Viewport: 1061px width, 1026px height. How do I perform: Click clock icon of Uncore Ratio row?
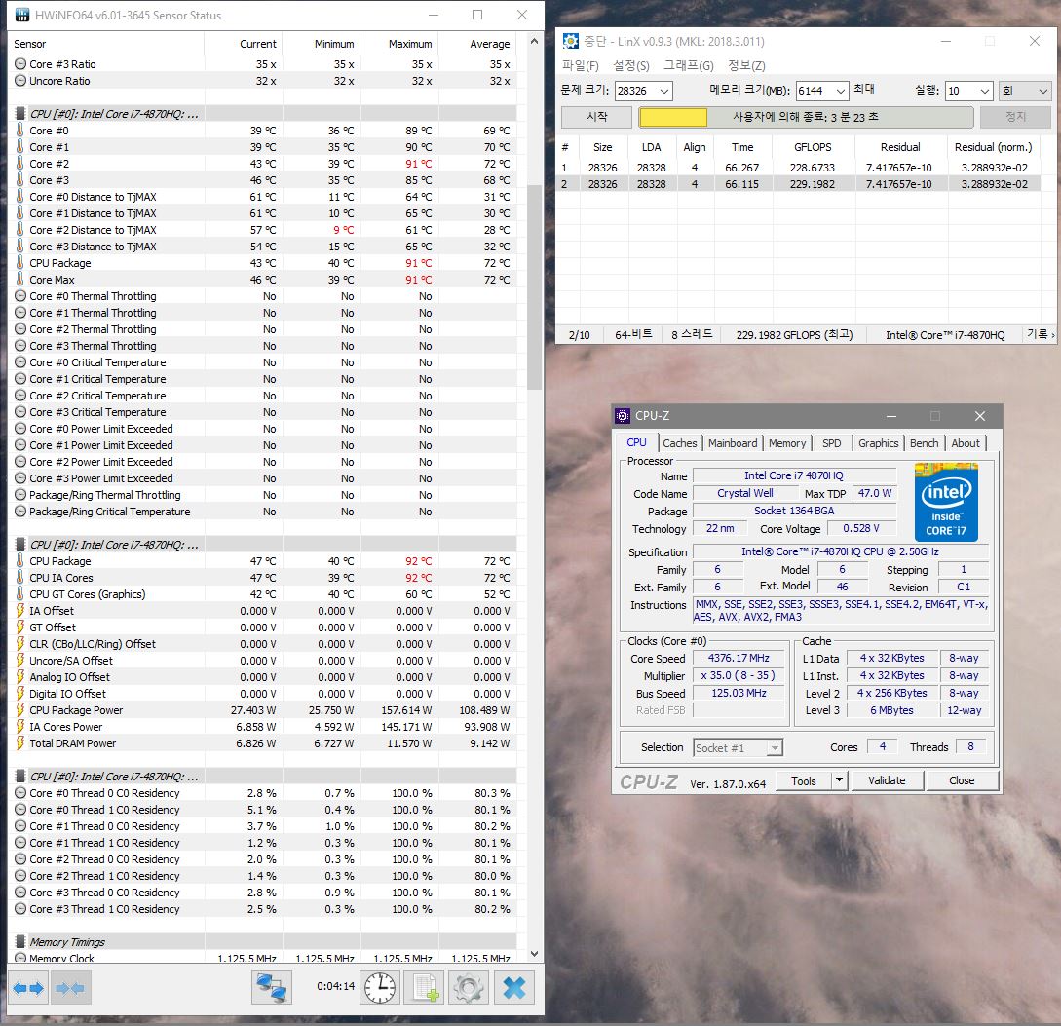(x=20, y=81)
